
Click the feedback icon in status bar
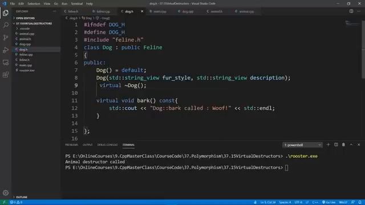point(353,202)
